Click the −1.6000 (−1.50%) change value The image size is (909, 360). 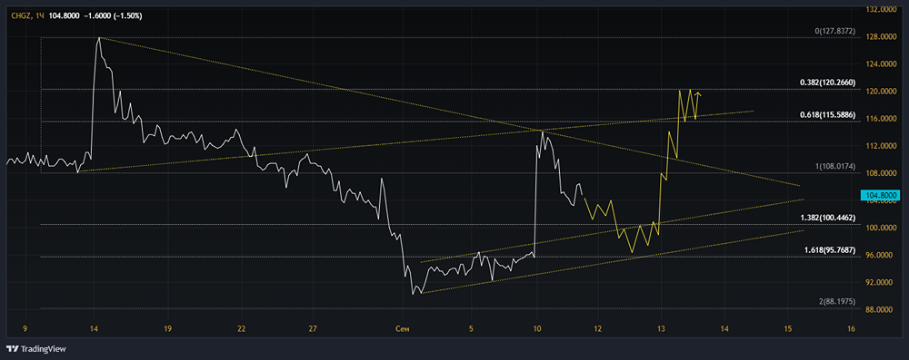(x=113, y=15)
